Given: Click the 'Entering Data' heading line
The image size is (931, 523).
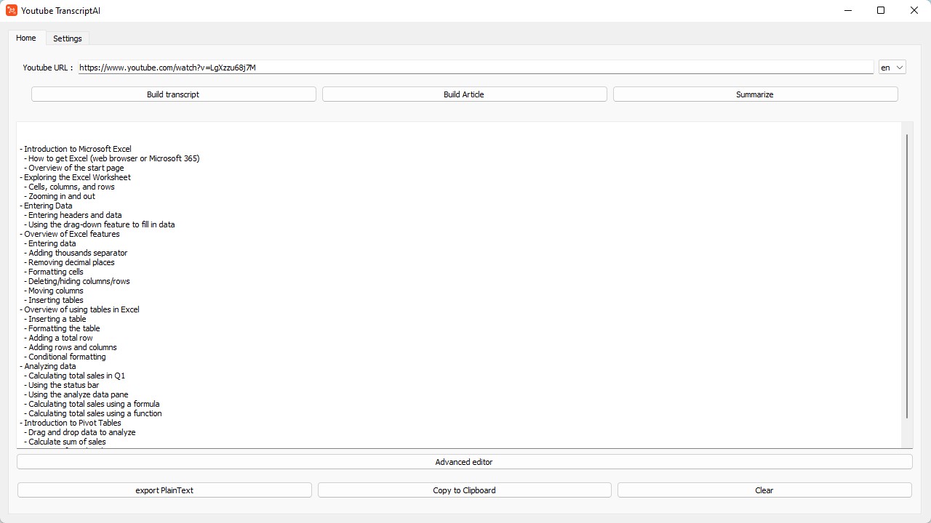Looking at the screenshot, I should pos(48,206).
